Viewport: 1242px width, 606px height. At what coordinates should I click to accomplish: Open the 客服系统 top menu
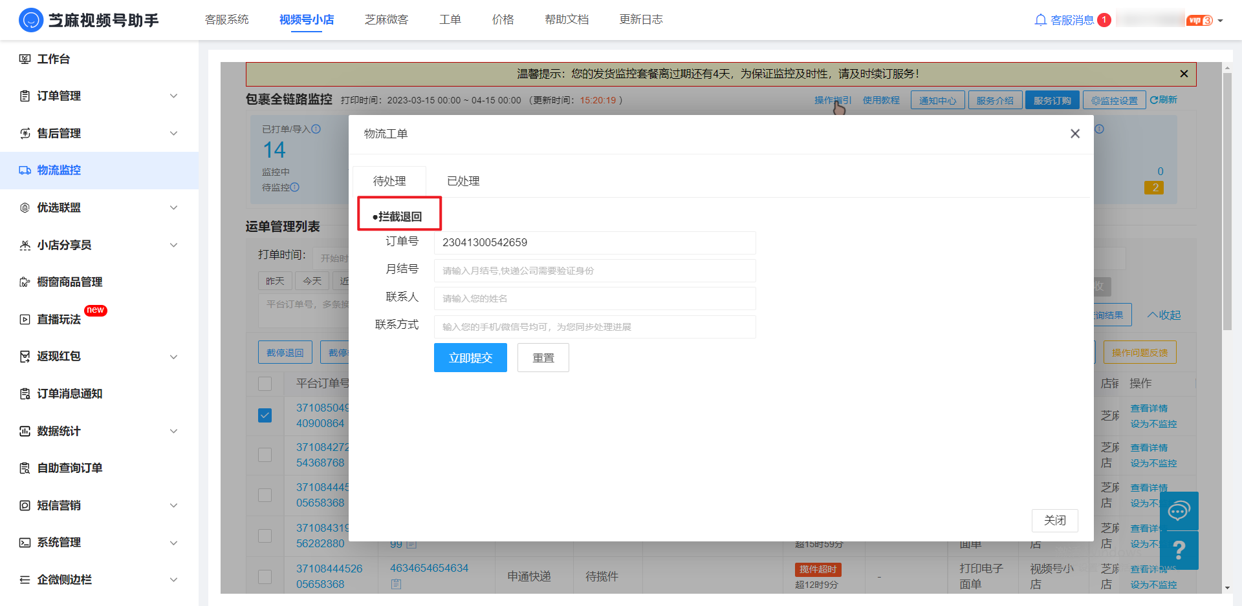tap(226, 19)
